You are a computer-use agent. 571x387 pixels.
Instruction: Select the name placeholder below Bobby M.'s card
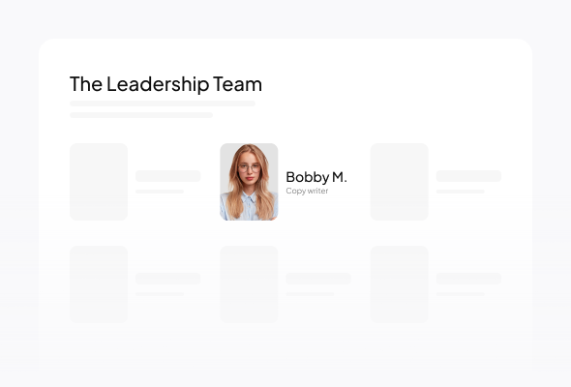(318, 279)
